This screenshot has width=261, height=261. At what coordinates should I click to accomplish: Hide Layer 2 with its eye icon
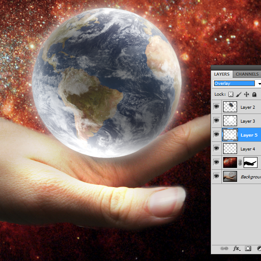click(x=216, y=107)
